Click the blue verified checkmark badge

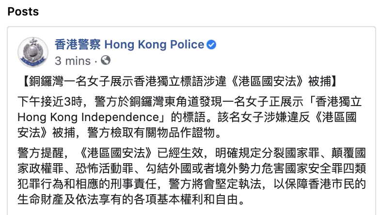211,45
